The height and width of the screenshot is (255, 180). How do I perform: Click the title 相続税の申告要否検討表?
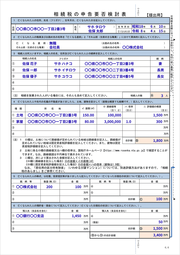90,14
